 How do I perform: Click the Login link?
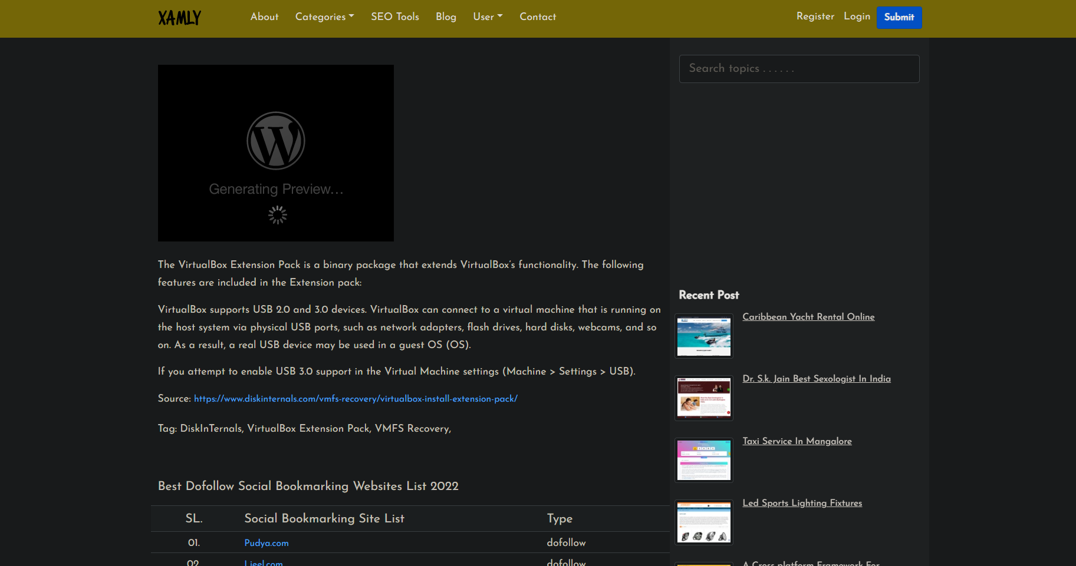(857, 16)
